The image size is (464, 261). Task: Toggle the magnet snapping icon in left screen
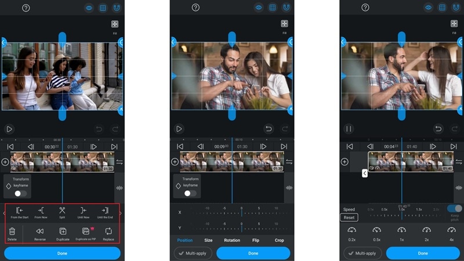click(x=117, y=8)
